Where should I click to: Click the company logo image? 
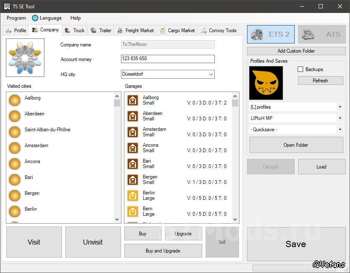point(25,58)
